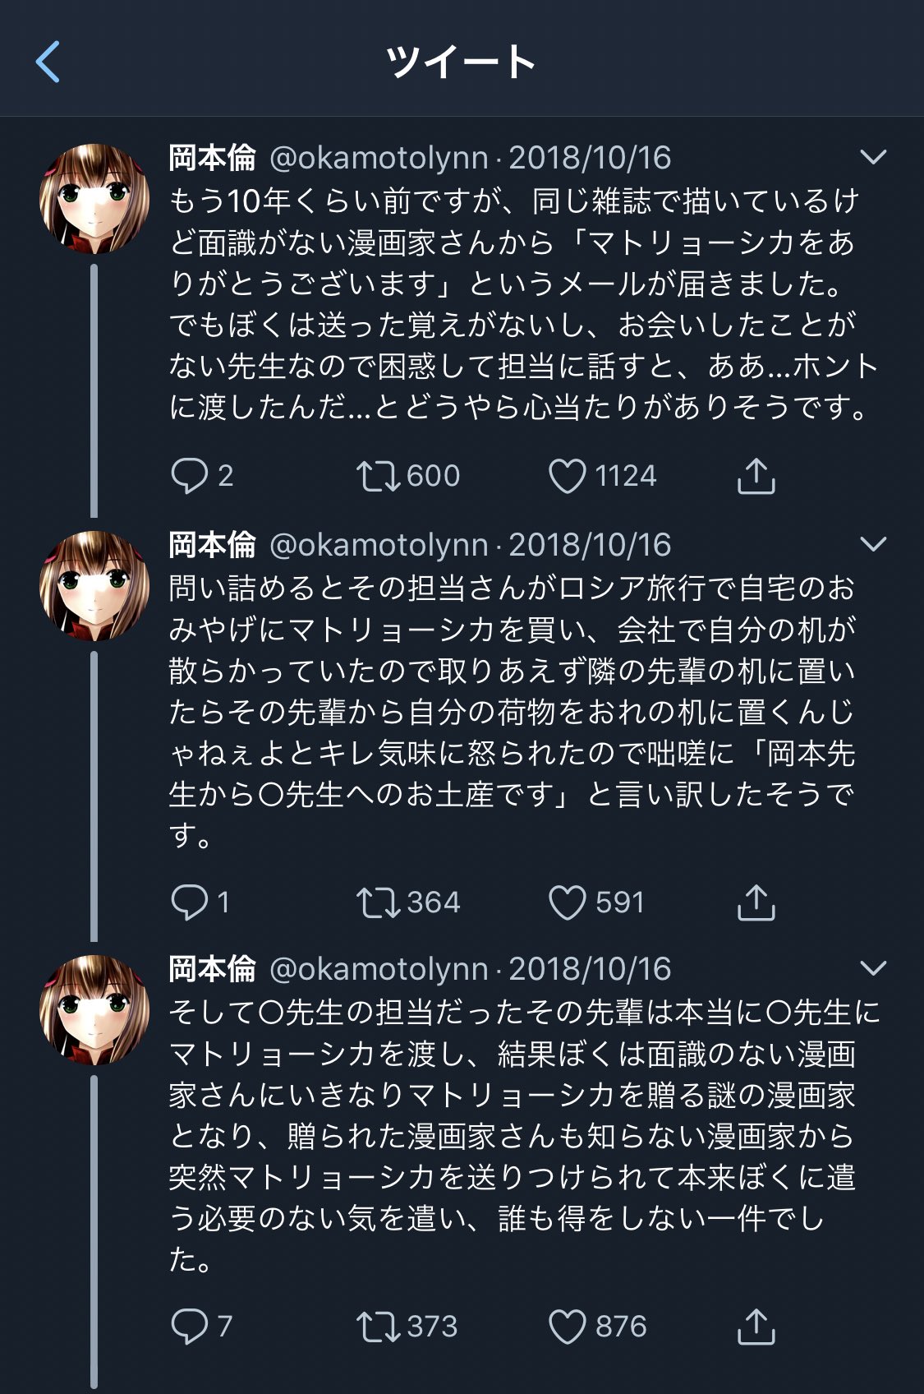Like the tweet with 876 likes

coord(567,1327)
